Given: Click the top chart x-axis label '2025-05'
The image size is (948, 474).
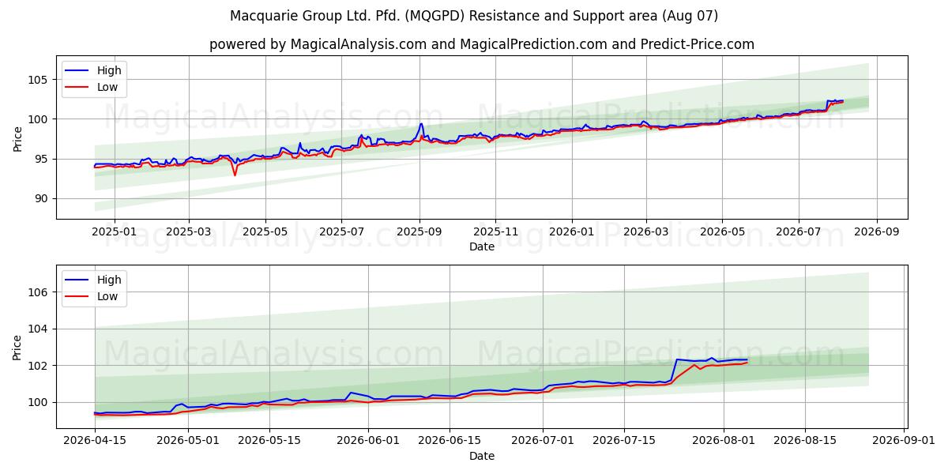Looking at the screenshot, I should click(x=265, y=232).
